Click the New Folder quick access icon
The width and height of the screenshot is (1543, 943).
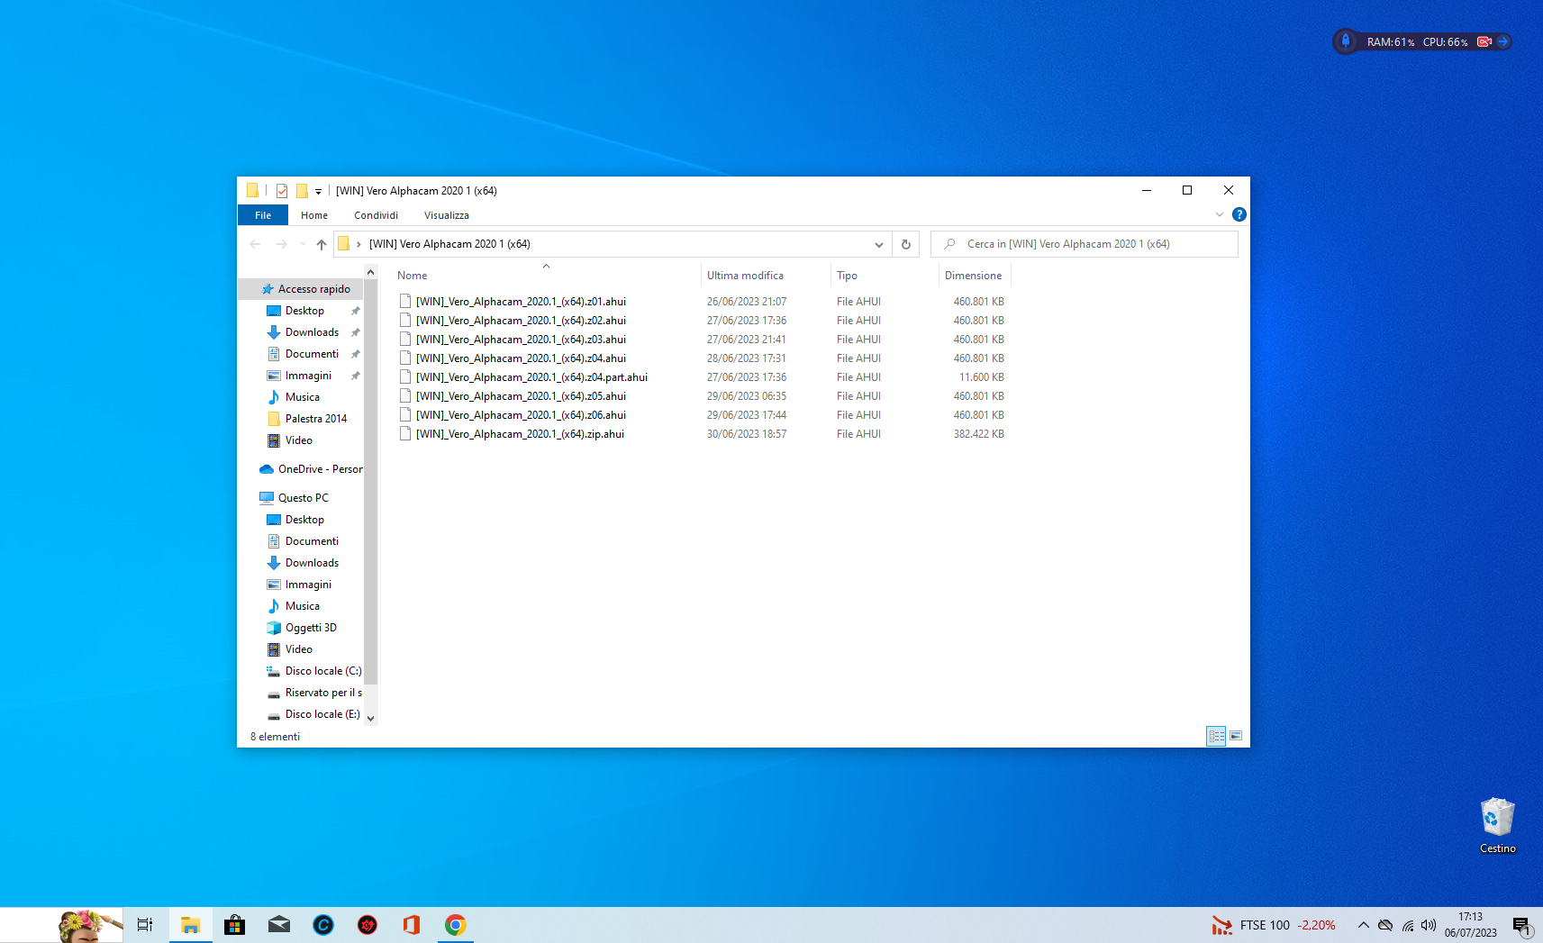302,191
